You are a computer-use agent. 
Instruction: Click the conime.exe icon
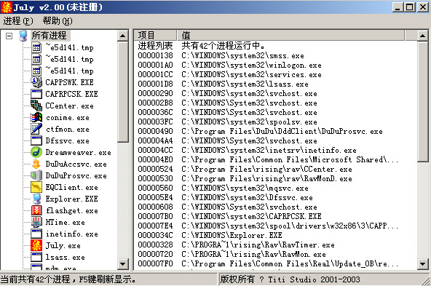tap(36, 117)
